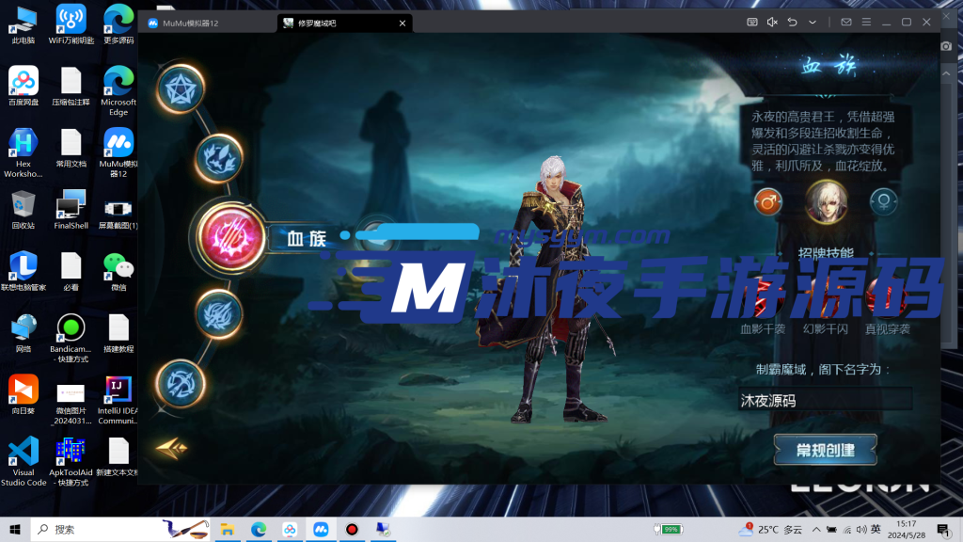Open the emulator hamburger menu
The height and width of the screenshot is (542, 963).
tap(867, 21)
